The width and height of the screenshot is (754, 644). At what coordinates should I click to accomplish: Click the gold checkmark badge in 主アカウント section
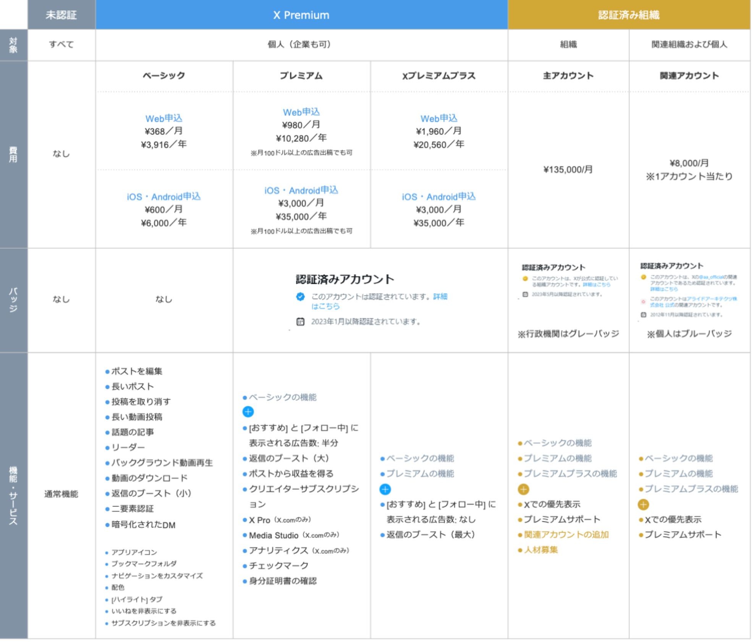pyautogui.click(x=525, y=278)
